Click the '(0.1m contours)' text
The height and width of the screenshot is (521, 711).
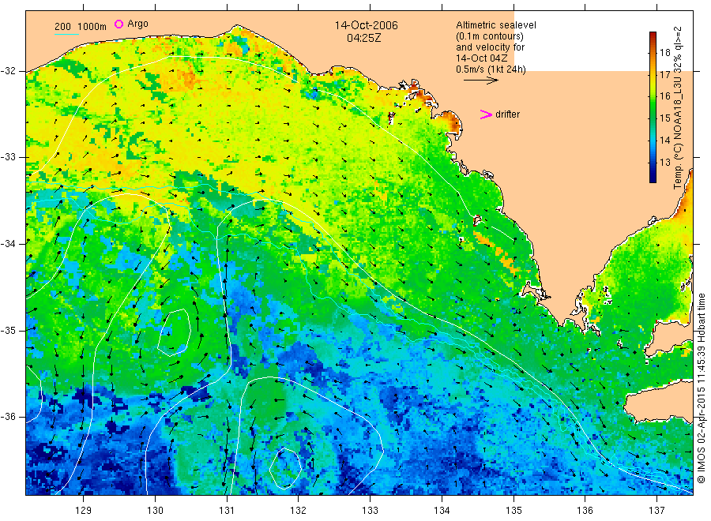pos(489,36)
